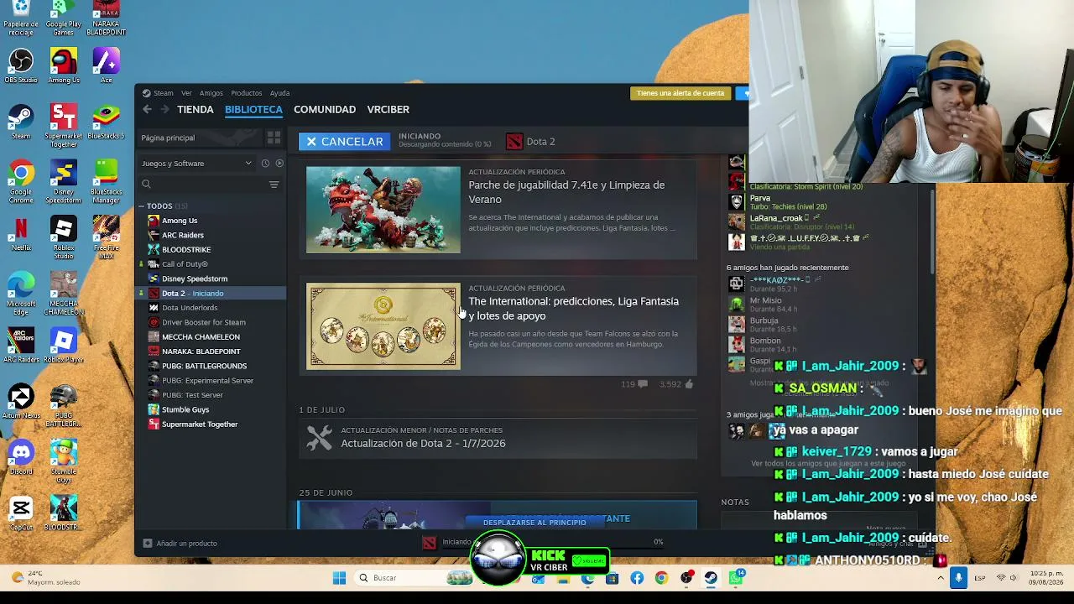Image resolution: width=1074 pixels, height=604 pixels.
Task: Open Windows Start menu
Action: pos(339,578)
